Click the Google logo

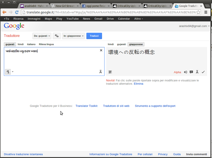(x=14, y=26)
